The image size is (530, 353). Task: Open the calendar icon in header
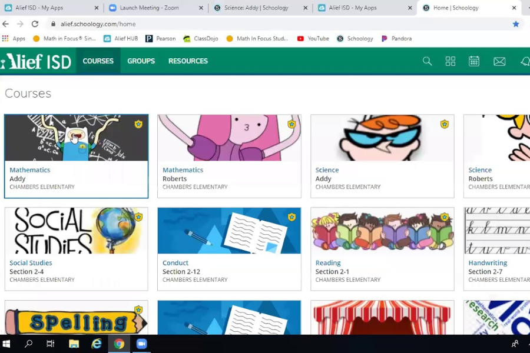[474, 61]
